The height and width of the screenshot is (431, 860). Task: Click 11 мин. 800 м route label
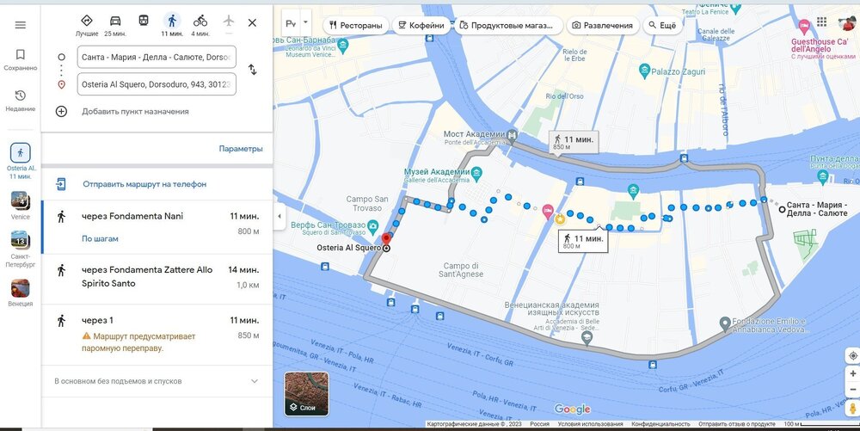(583, 241)
